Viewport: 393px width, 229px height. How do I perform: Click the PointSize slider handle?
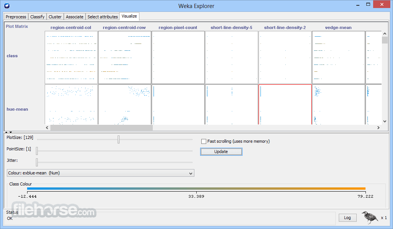coord(37,151)
